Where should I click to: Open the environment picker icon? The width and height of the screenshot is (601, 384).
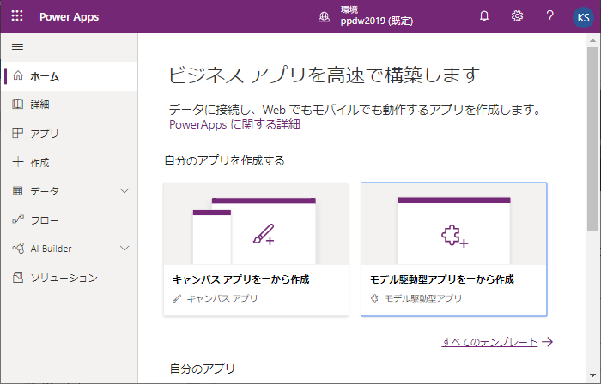coord(324,17)
